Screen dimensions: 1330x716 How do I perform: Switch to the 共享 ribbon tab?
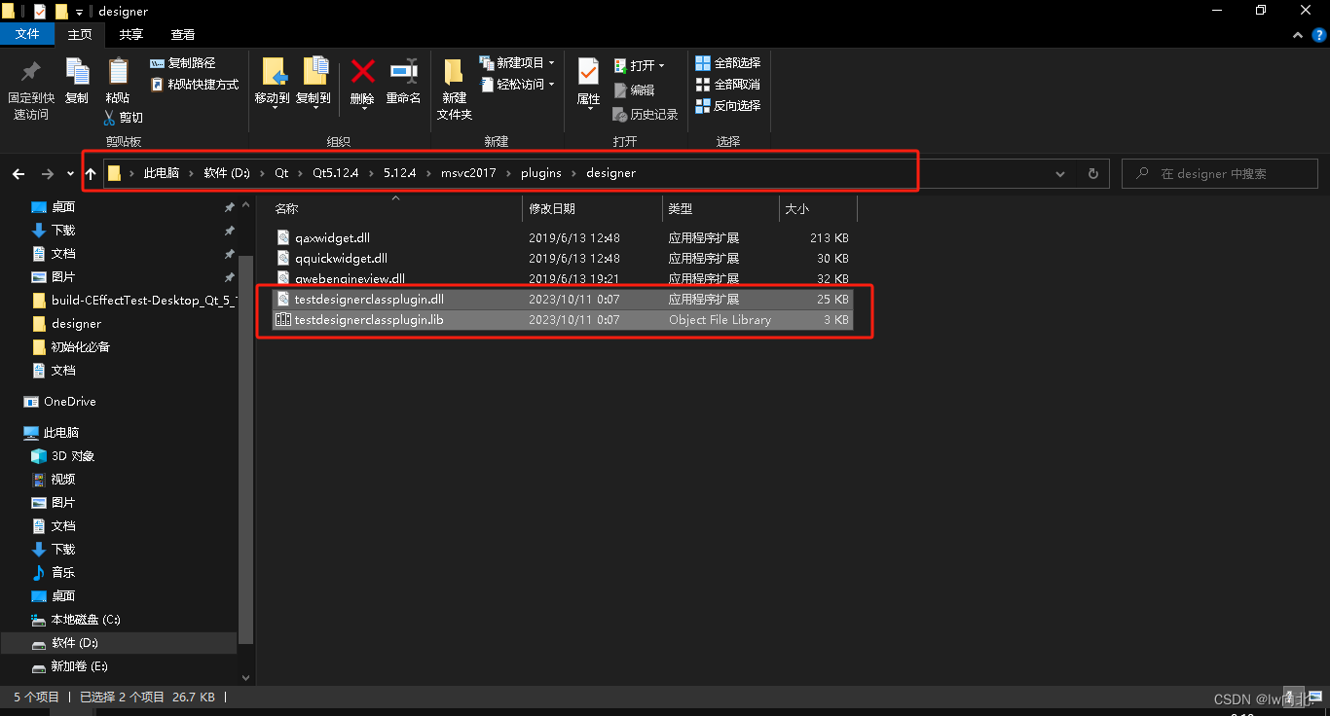coord(130,35)
